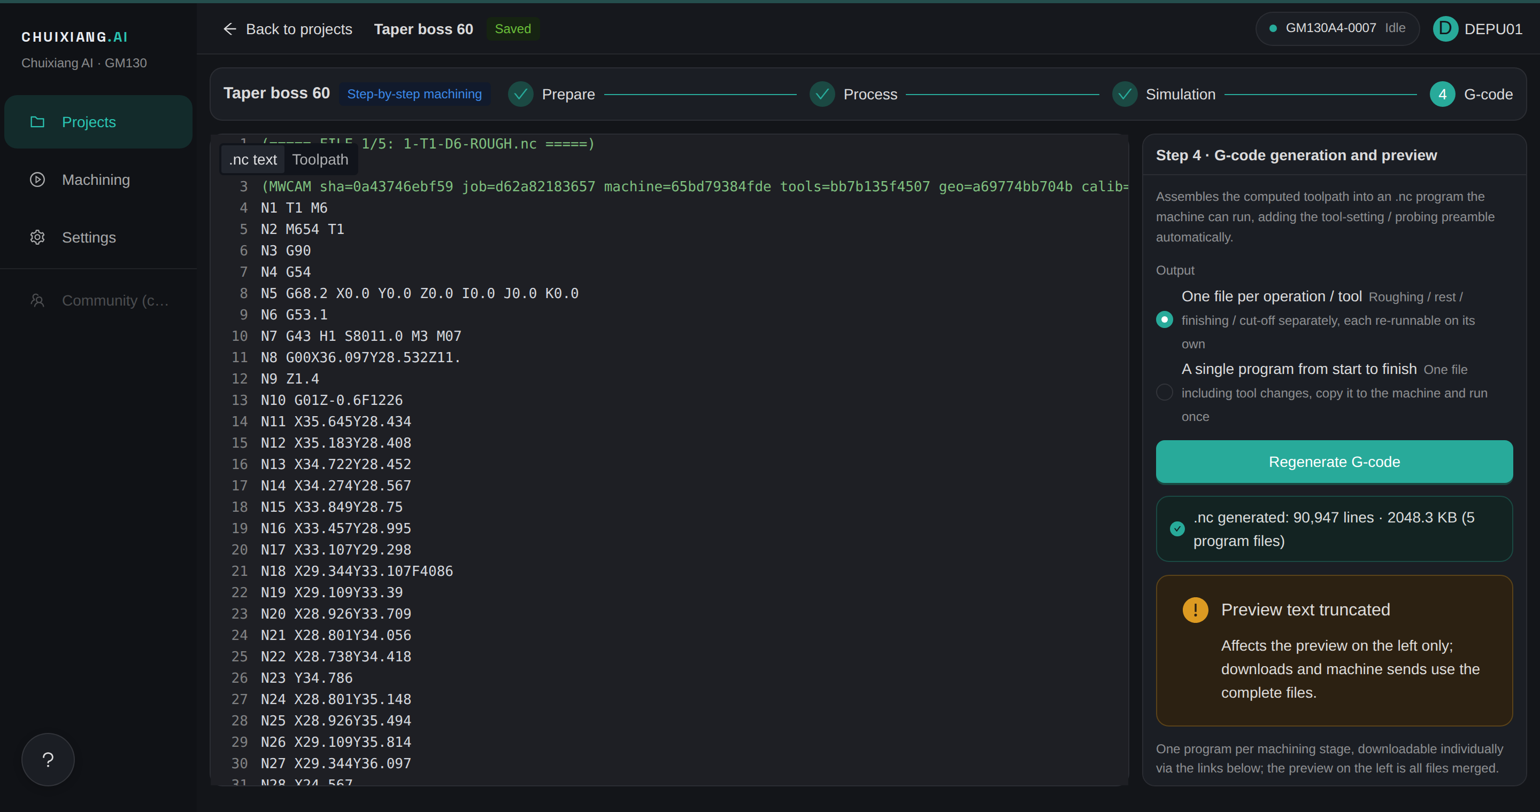Switch to the .nc text tab
This screenshot has width=1540, height=812.
pyautogui.click(x=253, y=159)
